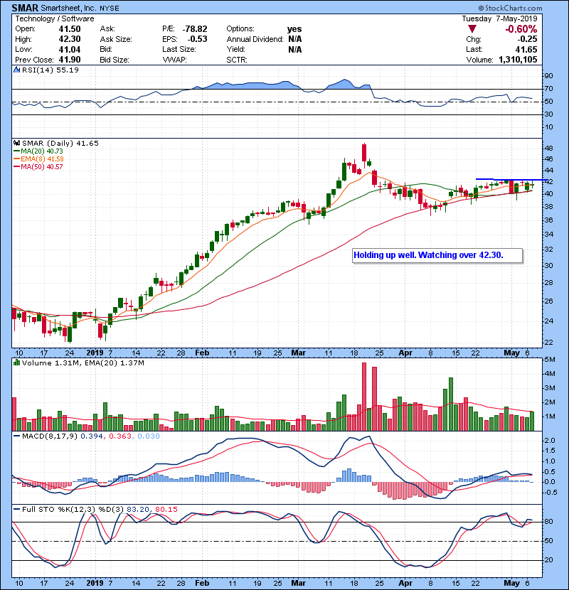The height and width of the screenshot is (590, 569).
Task: Click the RSI(14) 55.19 legend text
Action: click(x=50, y=70)
